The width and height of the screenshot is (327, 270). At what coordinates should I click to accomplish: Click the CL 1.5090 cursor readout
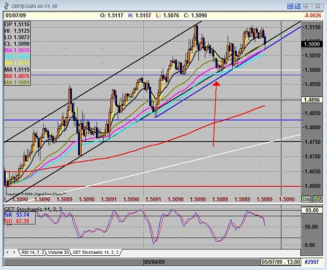point(17,44)
